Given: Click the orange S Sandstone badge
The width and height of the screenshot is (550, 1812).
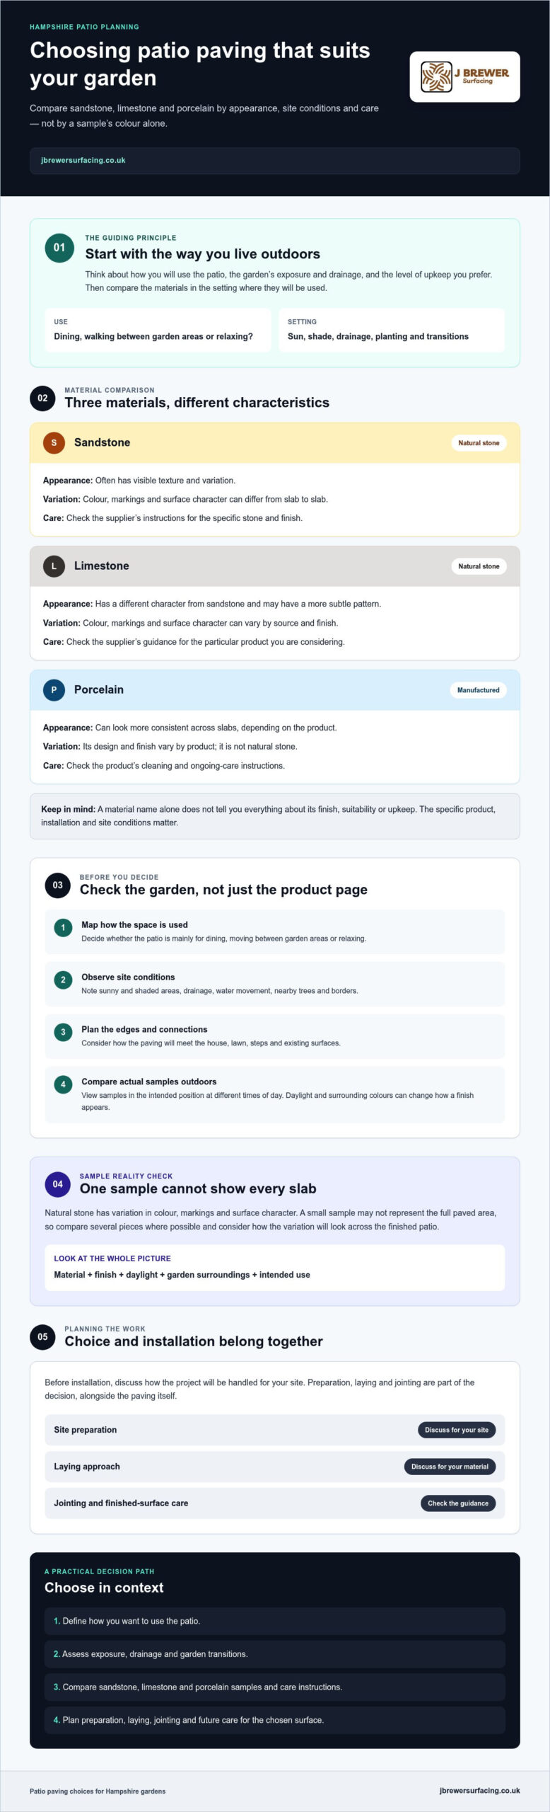Looking at the screenshot, I should [54, 442].
